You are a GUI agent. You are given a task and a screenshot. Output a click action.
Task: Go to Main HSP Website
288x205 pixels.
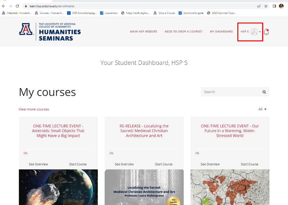(x=144, y=31)
